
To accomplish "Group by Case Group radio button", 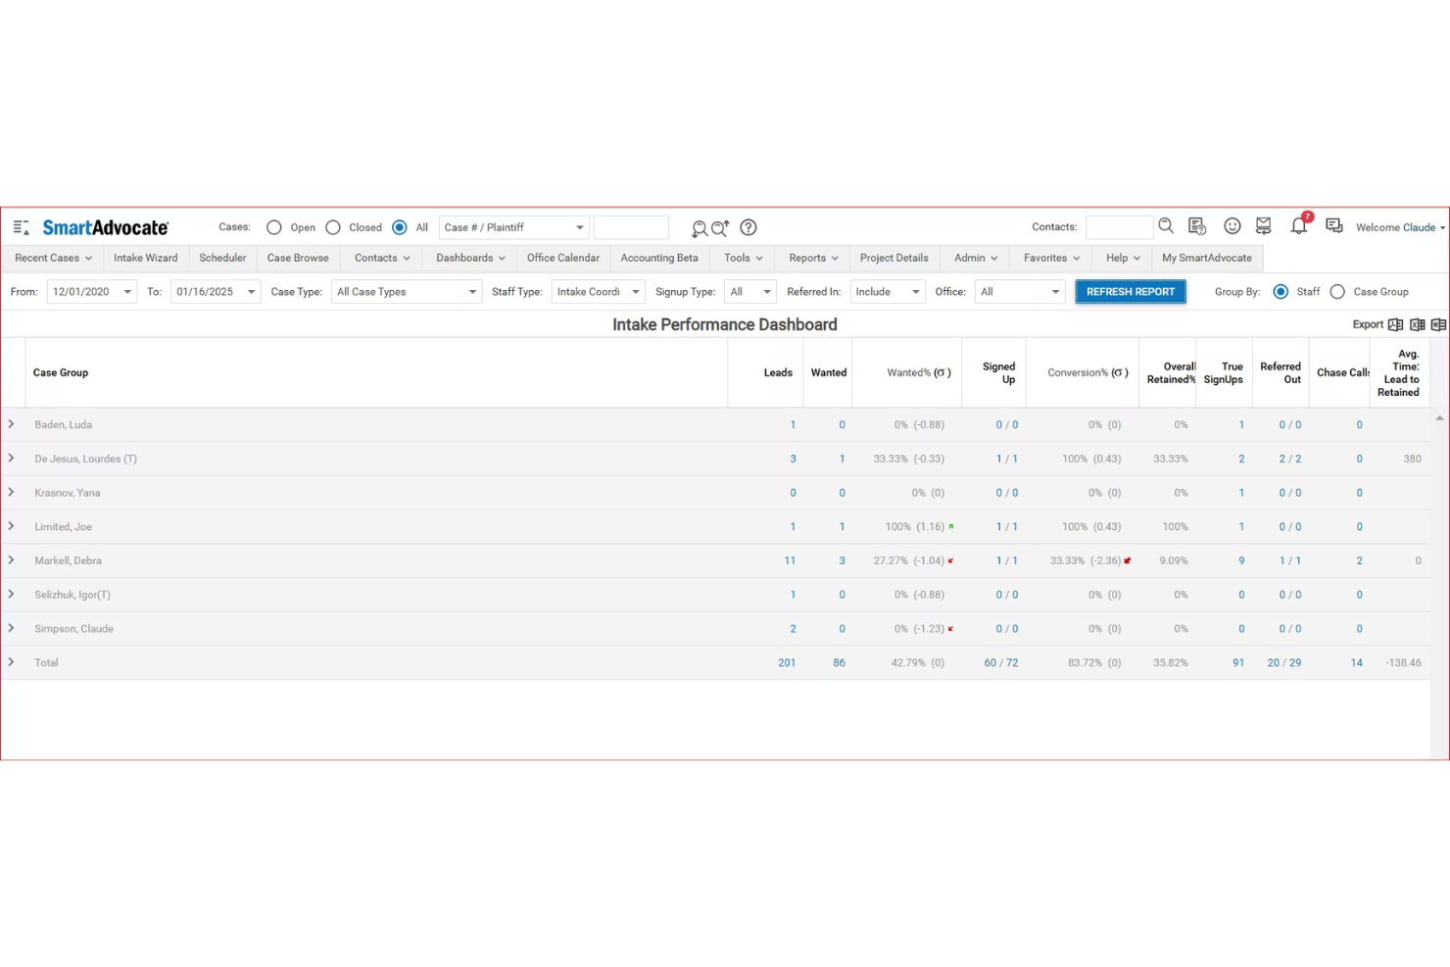I will click(x=1337, y=292).
